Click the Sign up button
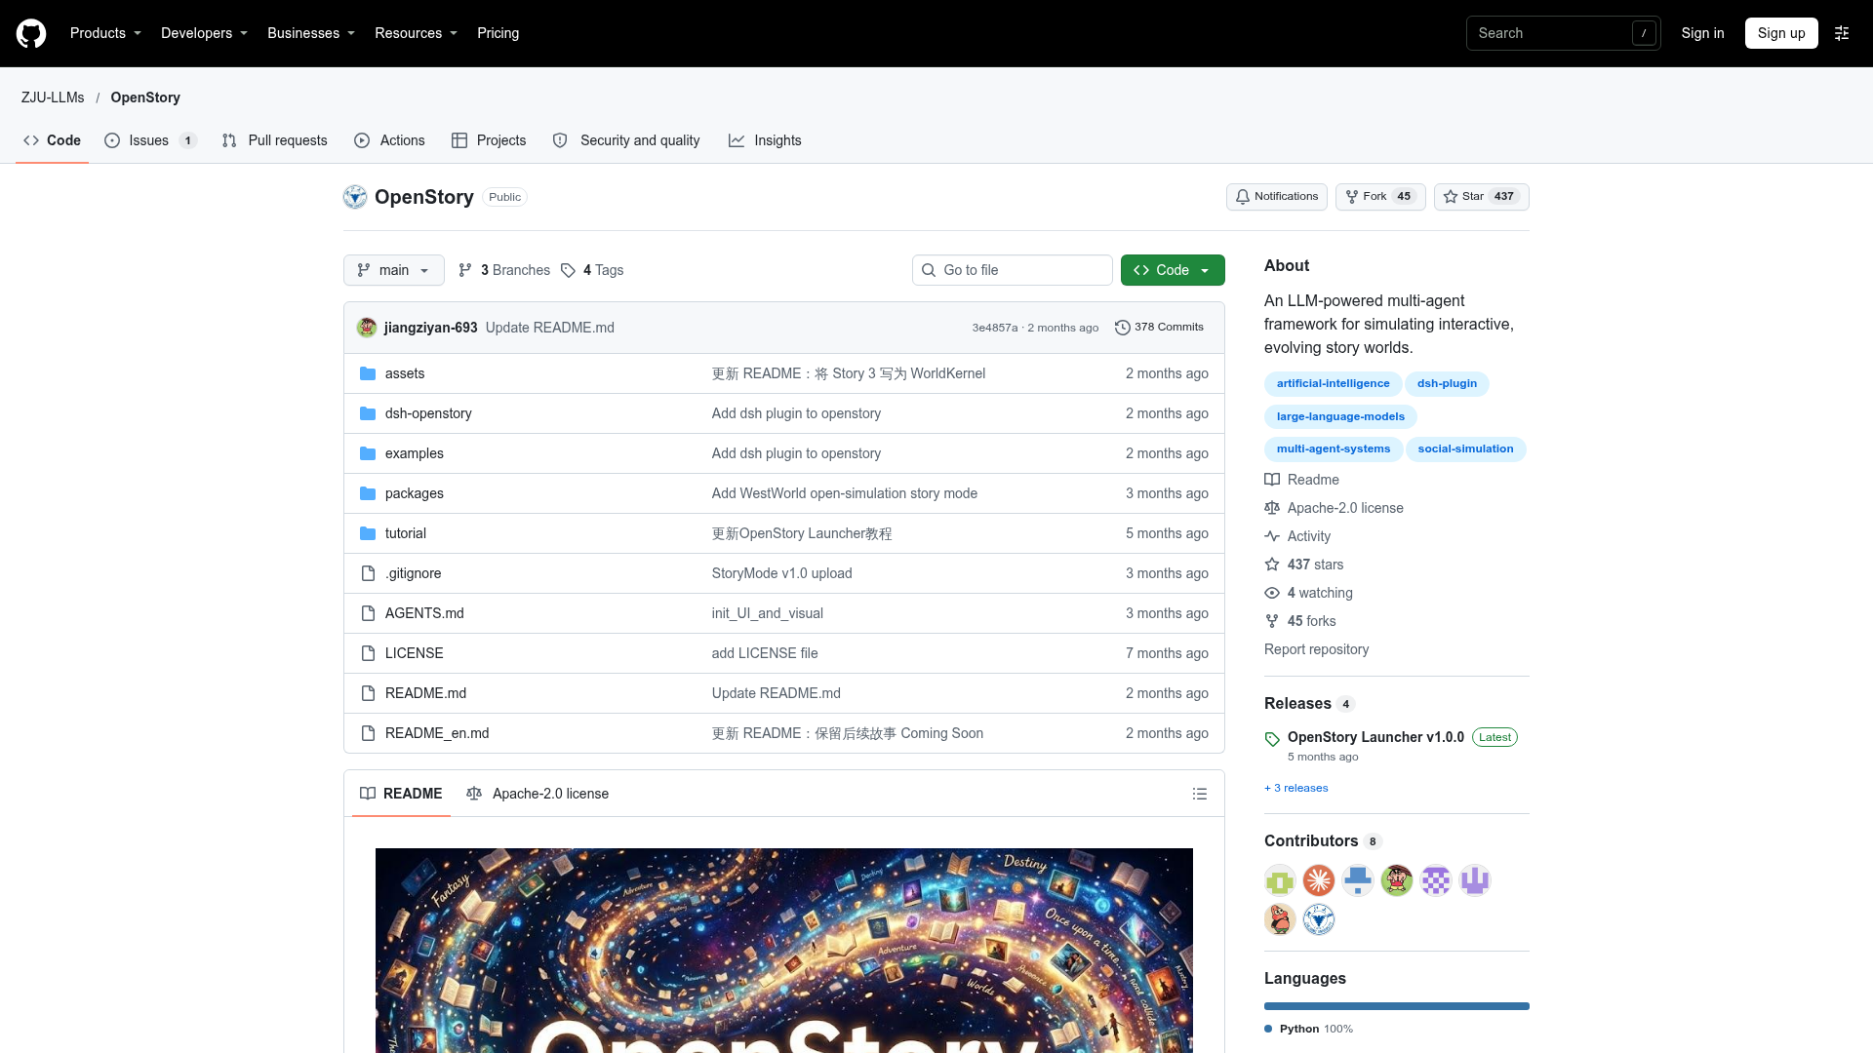1873x1053 pixels. click(x=1781, y=33)
